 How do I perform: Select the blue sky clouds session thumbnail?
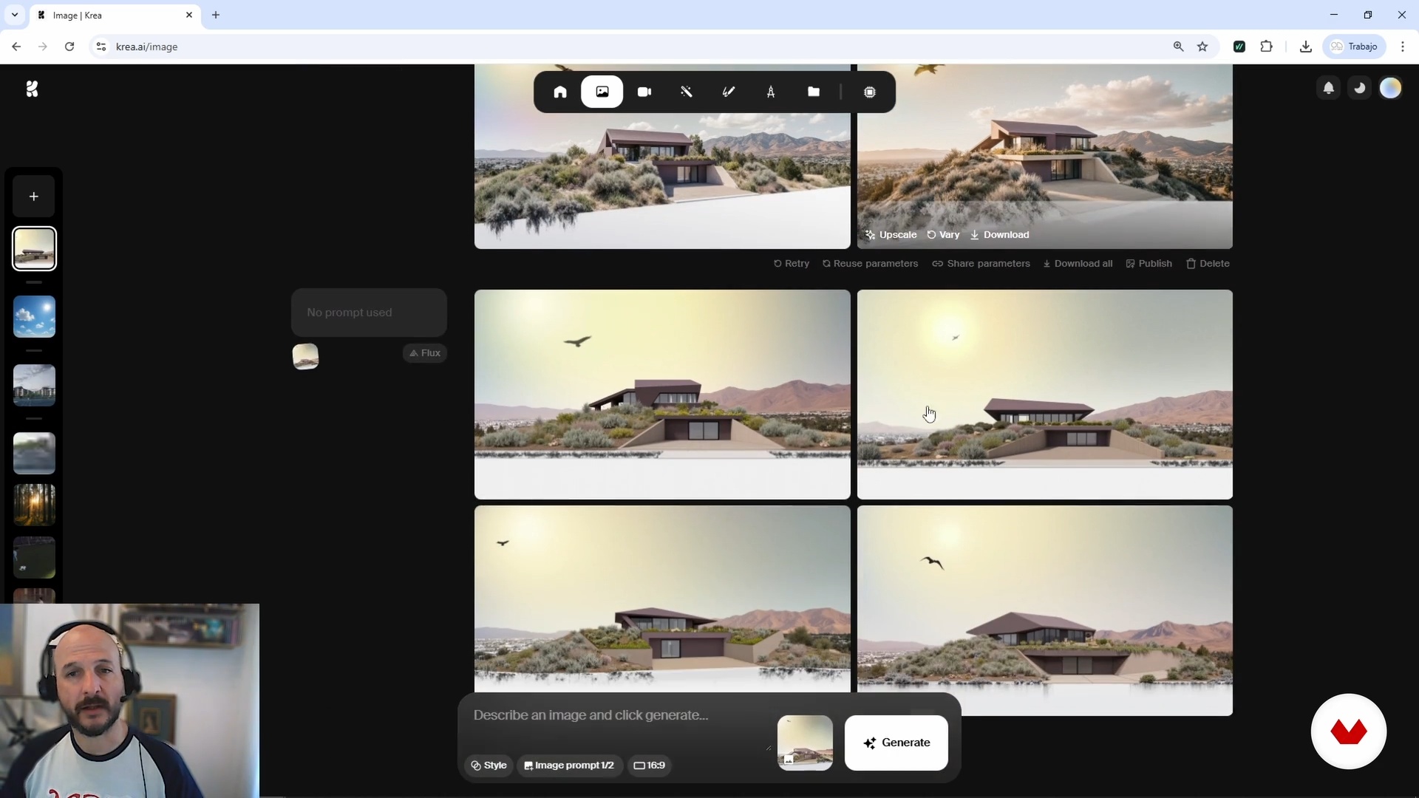pyautogui.click(x=34, y=317)
